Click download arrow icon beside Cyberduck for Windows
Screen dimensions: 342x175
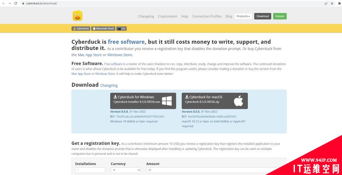[x=115, y=97]
